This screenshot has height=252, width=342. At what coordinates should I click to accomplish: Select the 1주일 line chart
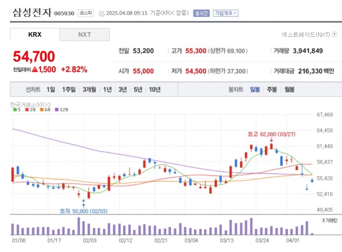tap(69, 89)
